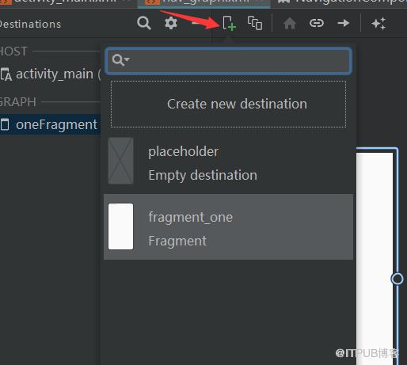
Task: Select the placeholder Empty destination entry
Action: click(x=229, y=161)
